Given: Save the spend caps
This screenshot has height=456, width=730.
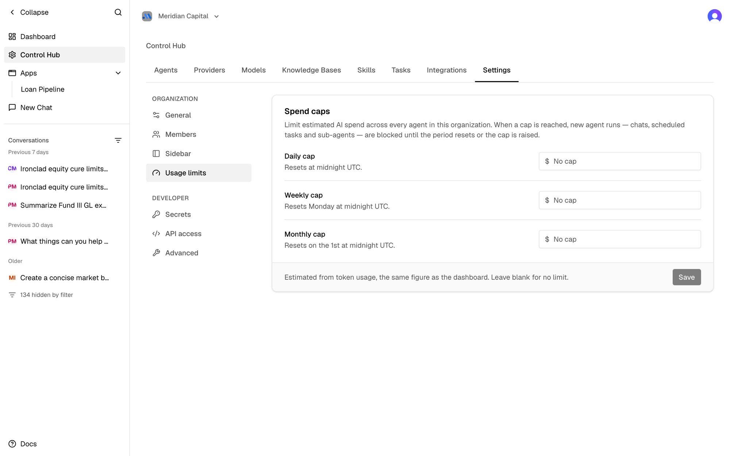Looking at the screenshot, I should click(x=687, y=277).
